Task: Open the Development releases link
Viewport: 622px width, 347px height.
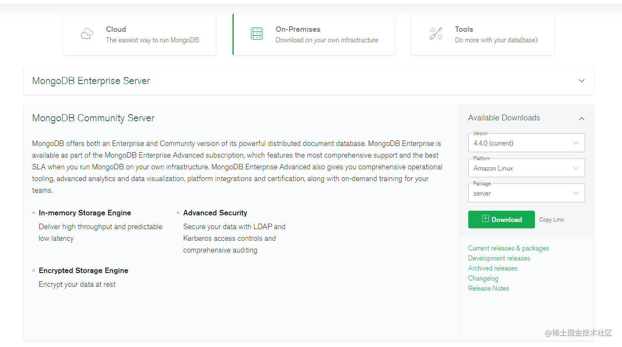Action: click(x=499, y=258)
